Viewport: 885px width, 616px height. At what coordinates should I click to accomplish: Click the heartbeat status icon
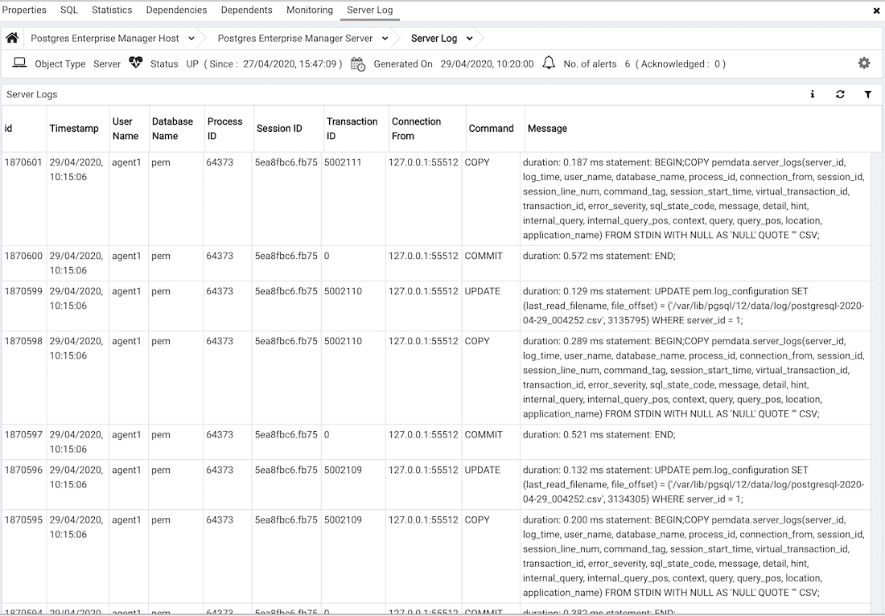135,64
